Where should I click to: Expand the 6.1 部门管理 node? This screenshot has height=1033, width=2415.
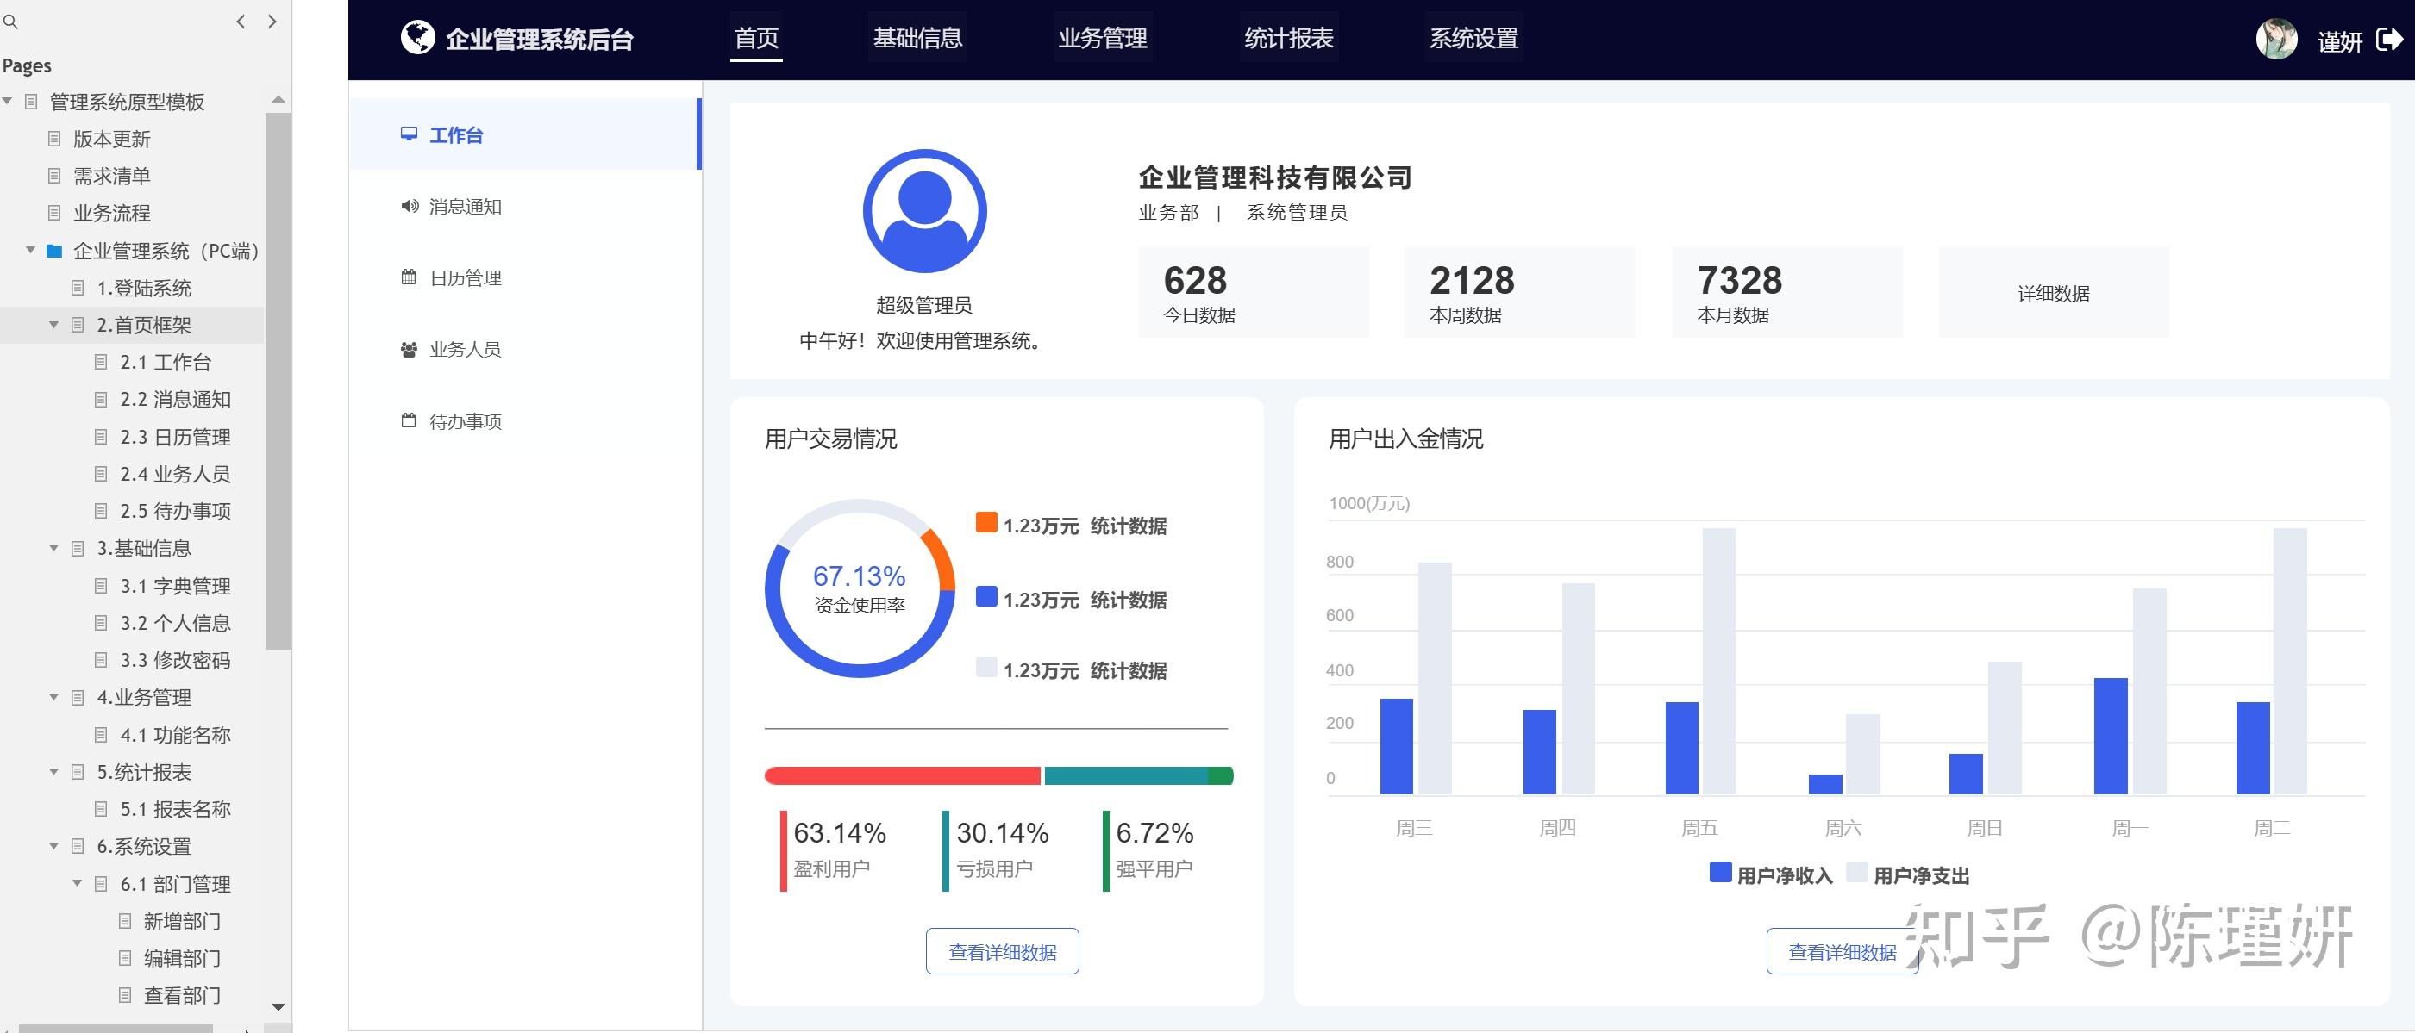tap(78, 883)
